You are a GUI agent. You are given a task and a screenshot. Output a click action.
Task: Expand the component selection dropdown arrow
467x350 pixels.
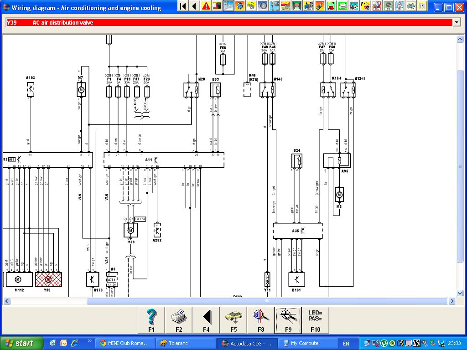click(456, 22)
